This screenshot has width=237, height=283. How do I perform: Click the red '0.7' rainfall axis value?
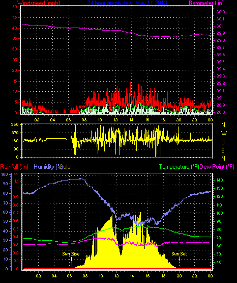(16, 213)
